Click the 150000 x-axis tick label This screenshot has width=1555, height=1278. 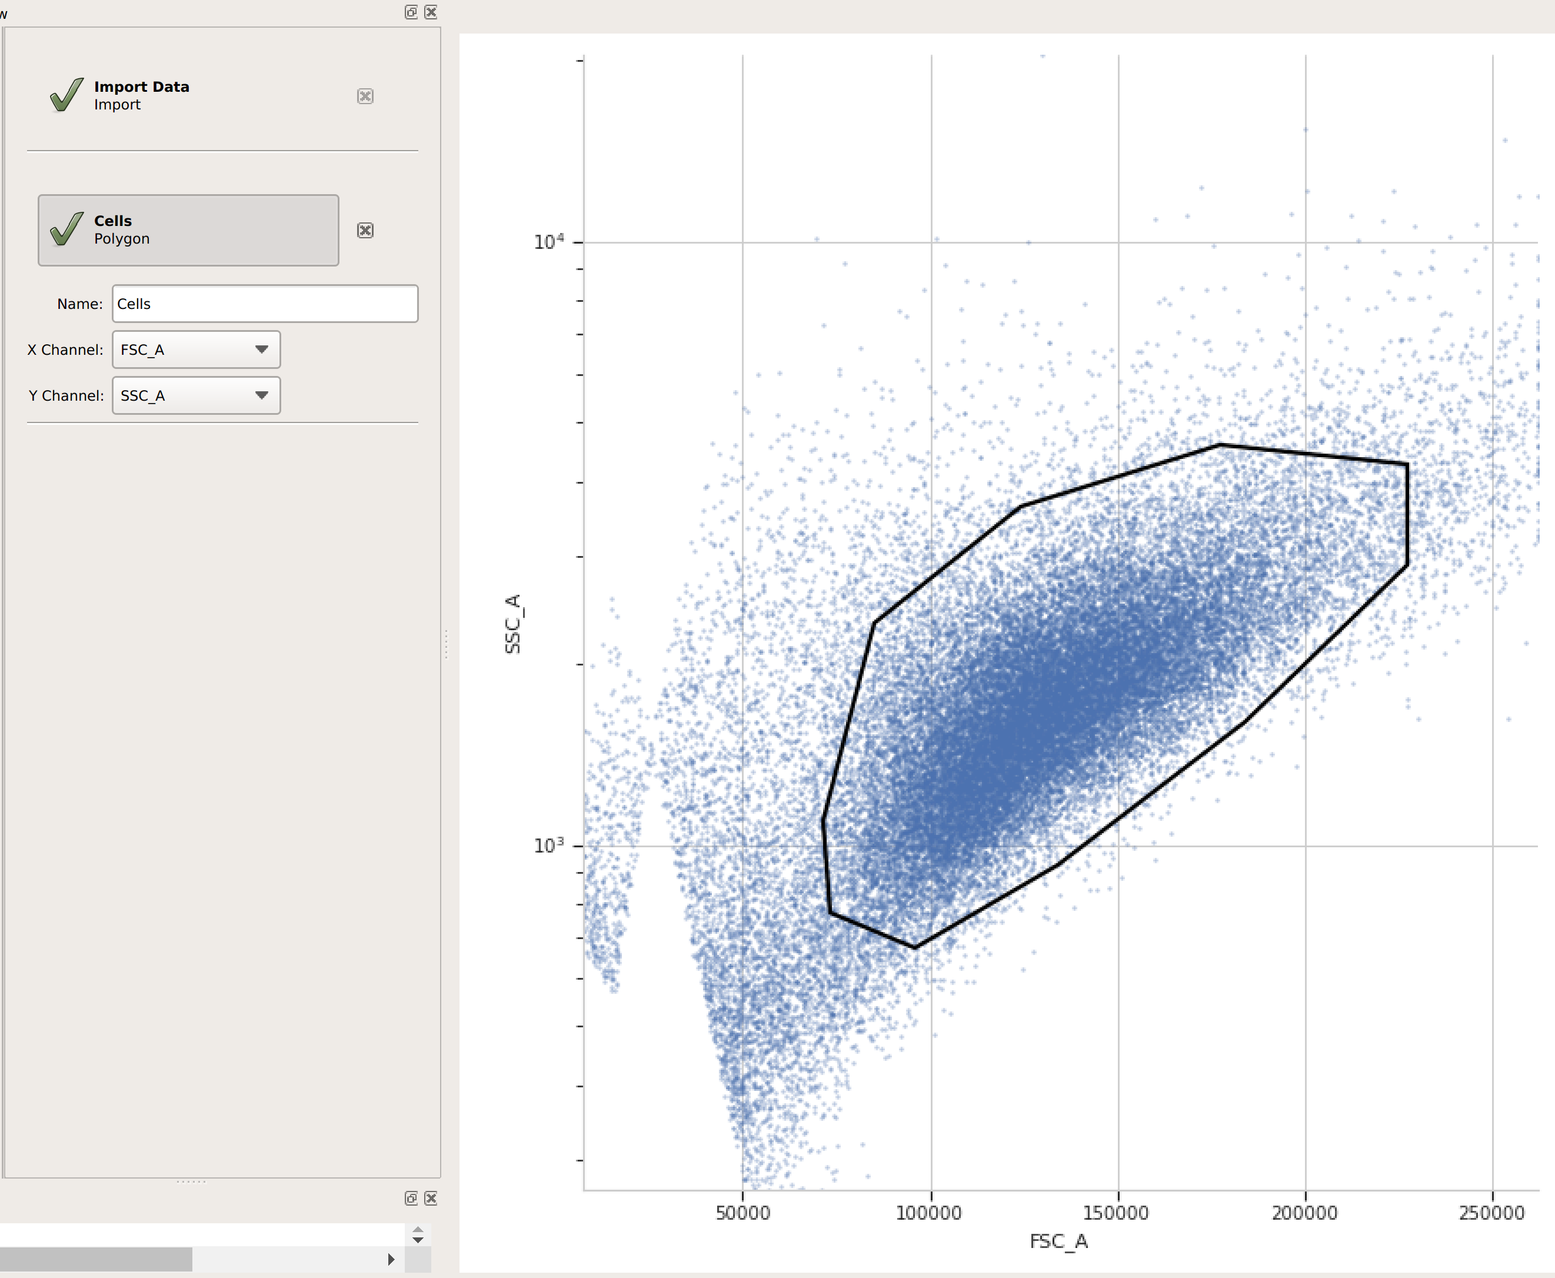click(x=1116, y=1213)
